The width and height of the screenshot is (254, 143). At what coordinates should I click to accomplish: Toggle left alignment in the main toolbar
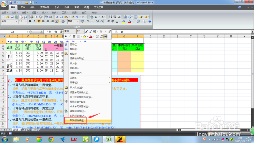[43, 21]
